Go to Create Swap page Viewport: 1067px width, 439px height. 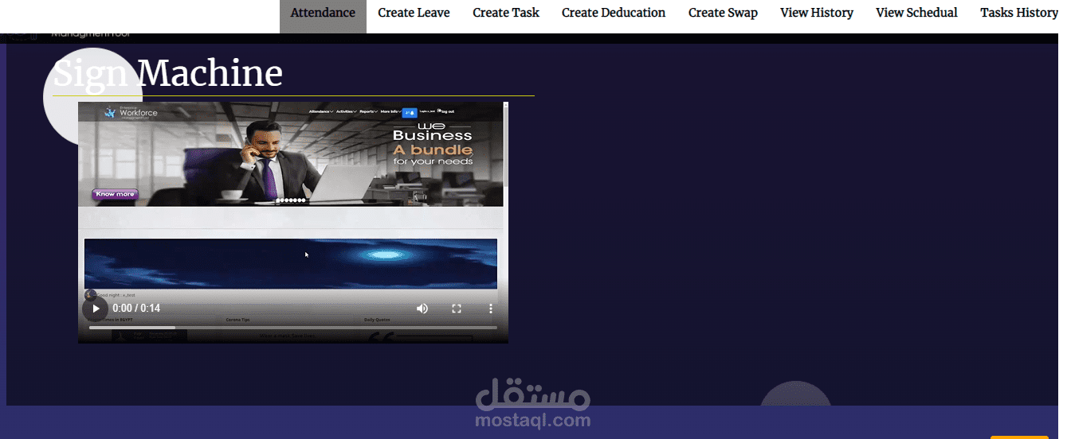pyautogui.click(x=723, y=14)
